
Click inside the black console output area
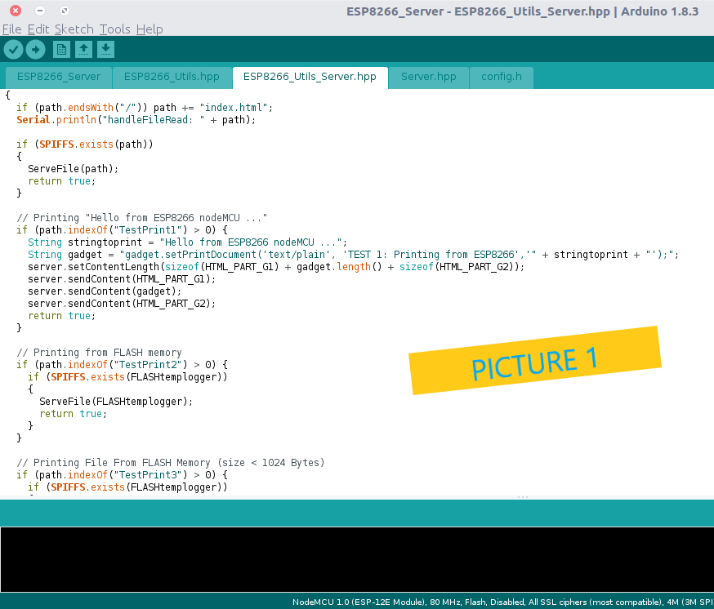pyautogui.click(x=357, y=559)
